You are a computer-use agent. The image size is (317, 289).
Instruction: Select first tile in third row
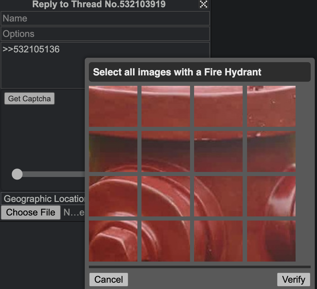coord(113,196)
